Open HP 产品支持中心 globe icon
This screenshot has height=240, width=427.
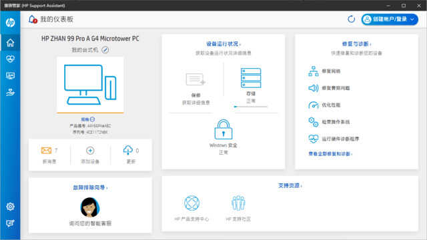tap(191, 203)
